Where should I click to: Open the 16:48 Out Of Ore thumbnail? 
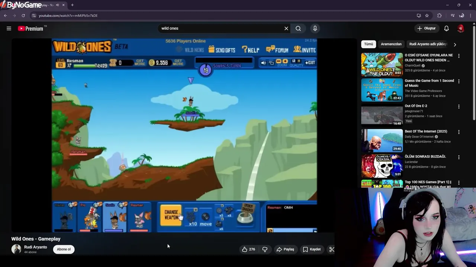[382, 115]
